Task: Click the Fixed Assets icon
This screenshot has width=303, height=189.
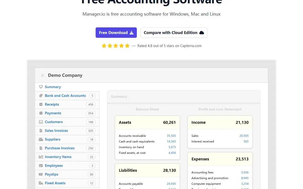Action: (x=41, y=183)
